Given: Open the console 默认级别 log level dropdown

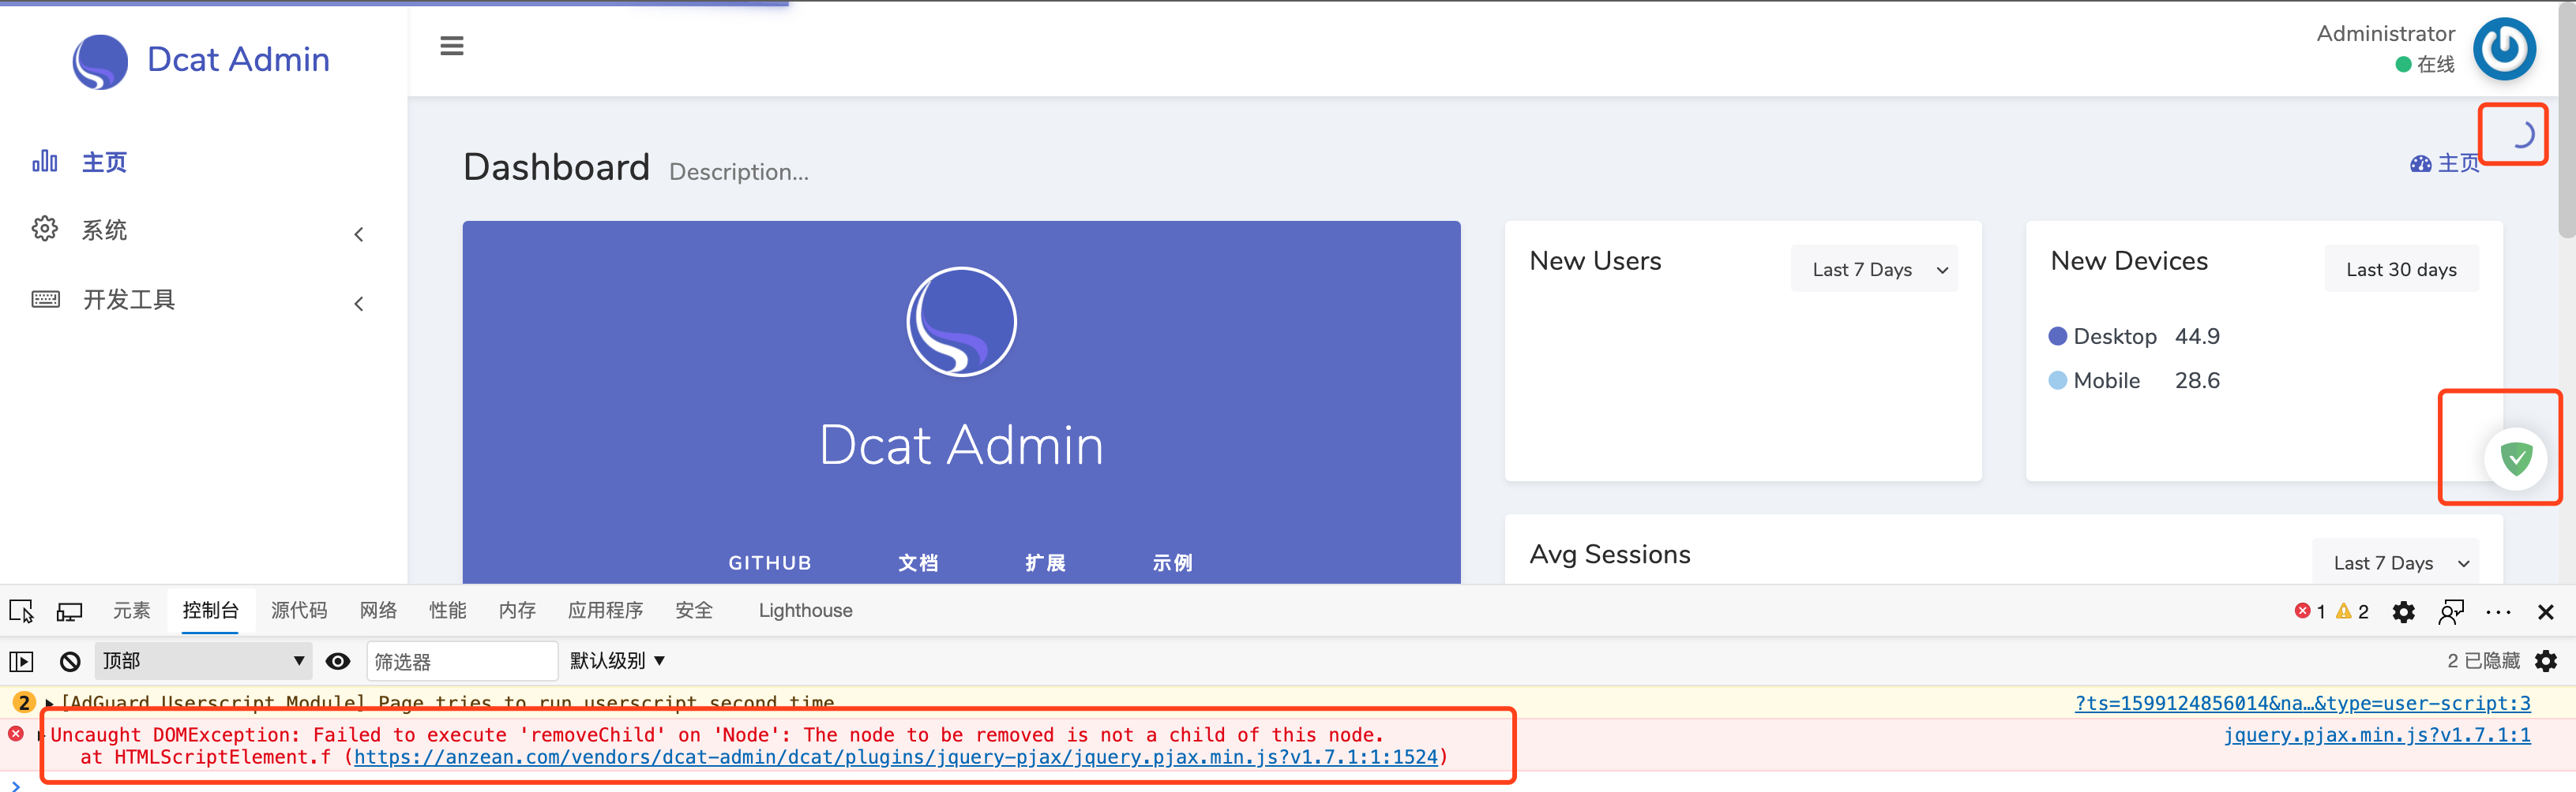Looking at the screenshot, I should coord(616,660).
